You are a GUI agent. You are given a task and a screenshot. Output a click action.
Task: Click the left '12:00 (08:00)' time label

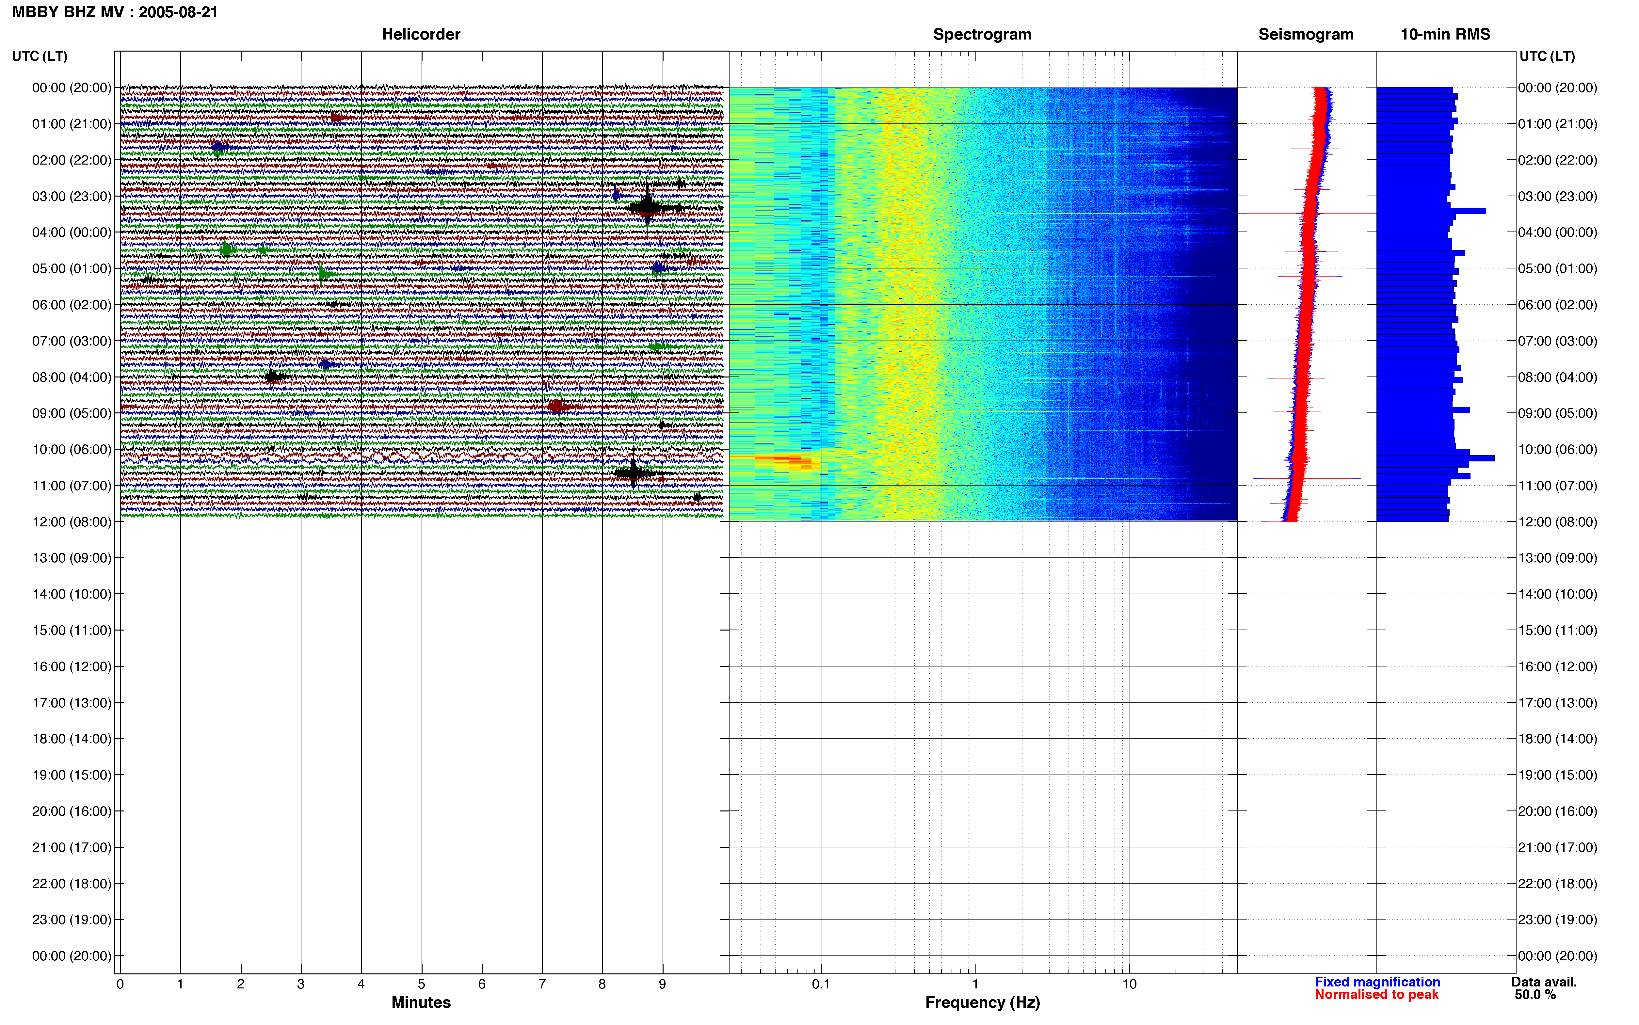pos(72,522)
